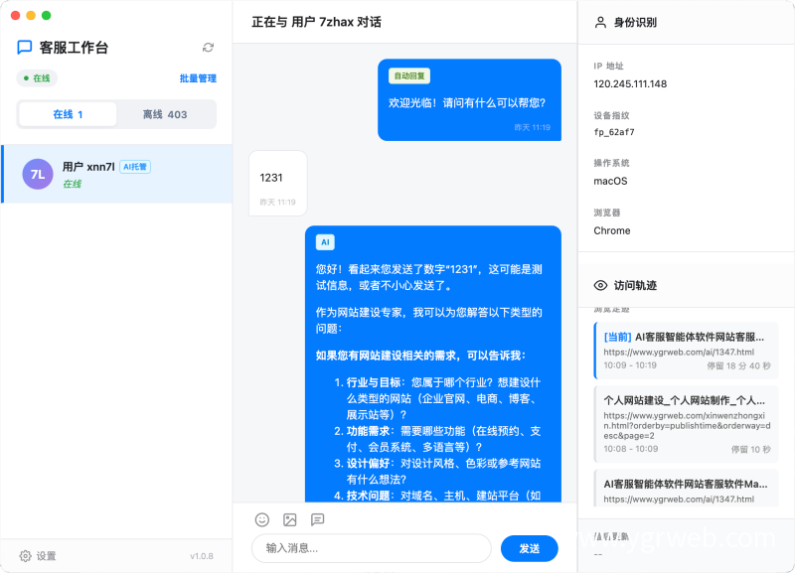Toggle the 在线 online status pill
The width and height of the screenshot is (795, 573).
[x=38, y=78]
